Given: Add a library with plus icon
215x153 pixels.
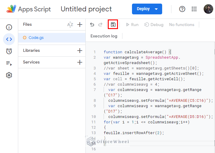Looking at the screenshot, I should tap(80, 51).
